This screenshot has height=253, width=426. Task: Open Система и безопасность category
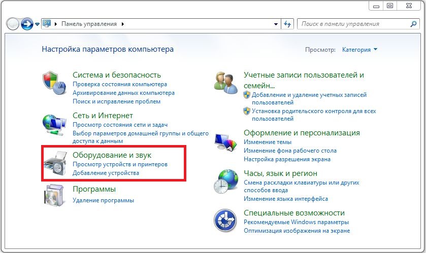117,75
